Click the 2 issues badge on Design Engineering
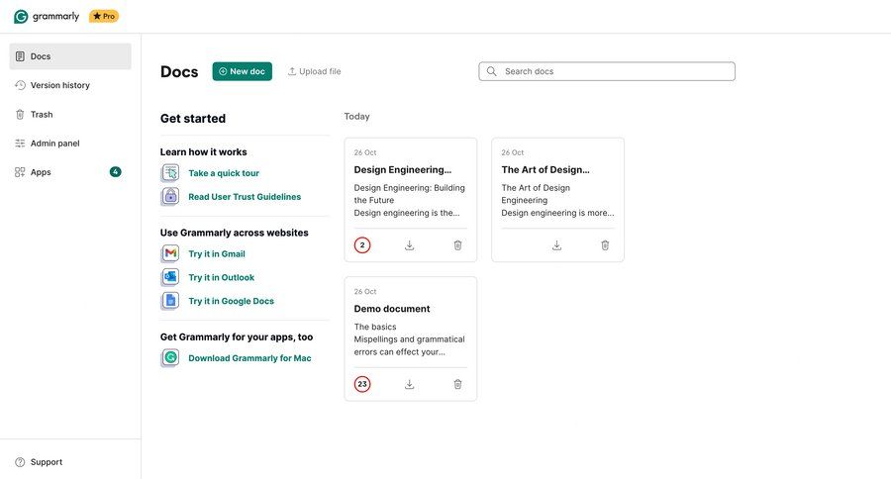 (362, 245)
